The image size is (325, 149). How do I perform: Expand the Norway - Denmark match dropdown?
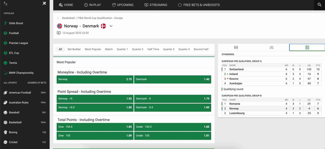point(111,26)
